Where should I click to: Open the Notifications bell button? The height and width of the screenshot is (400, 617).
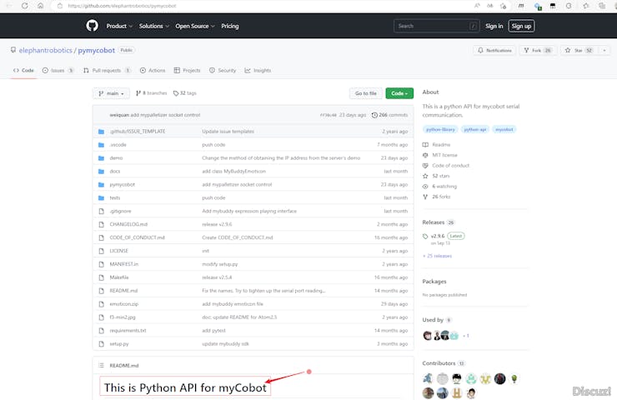(494, 50)
